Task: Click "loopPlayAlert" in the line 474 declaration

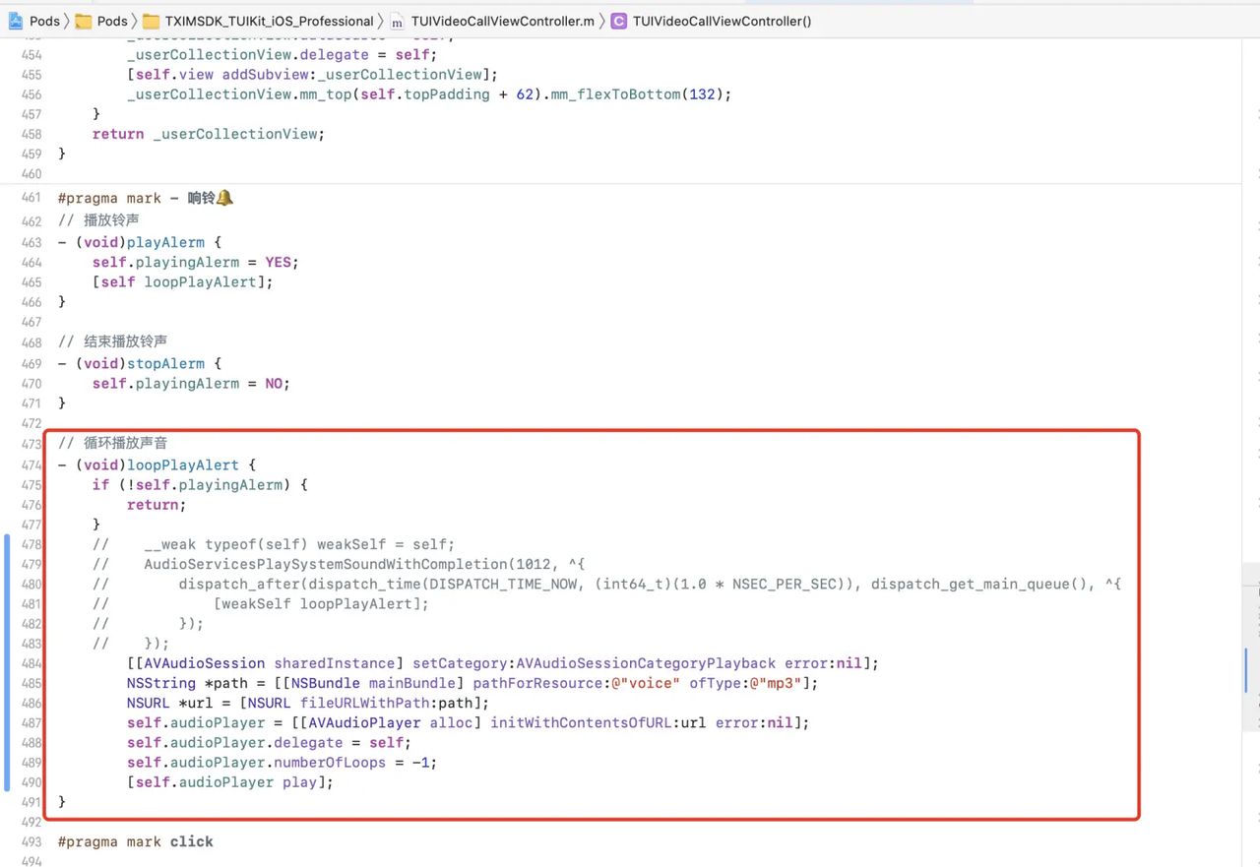Action: click(x=183, y=464)
